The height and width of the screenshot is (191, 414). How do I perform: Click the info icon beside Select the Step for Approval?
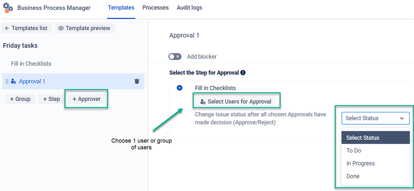pyautogui.click(x=243, y=73)
